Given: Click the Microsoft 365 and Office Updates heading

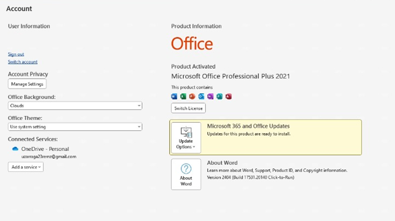Looking at the screenshot, I should click(x=248, y=126).
